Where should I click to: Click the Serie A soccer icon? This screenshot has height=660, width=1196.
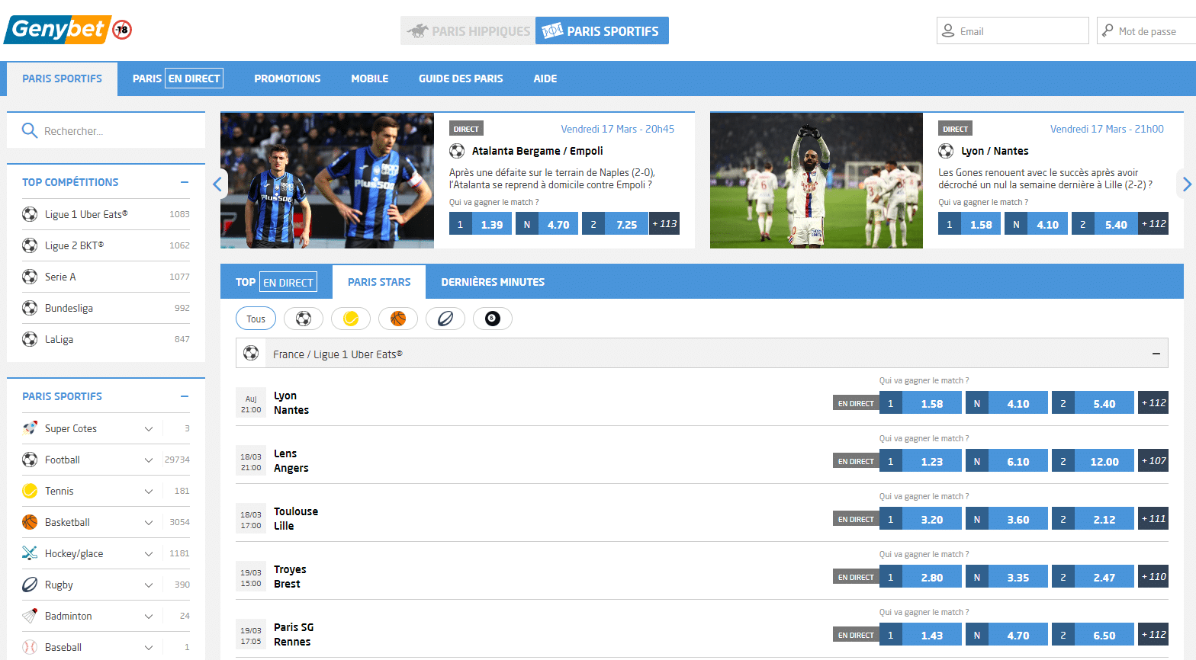pyautogui.click(x=30, y=277)
